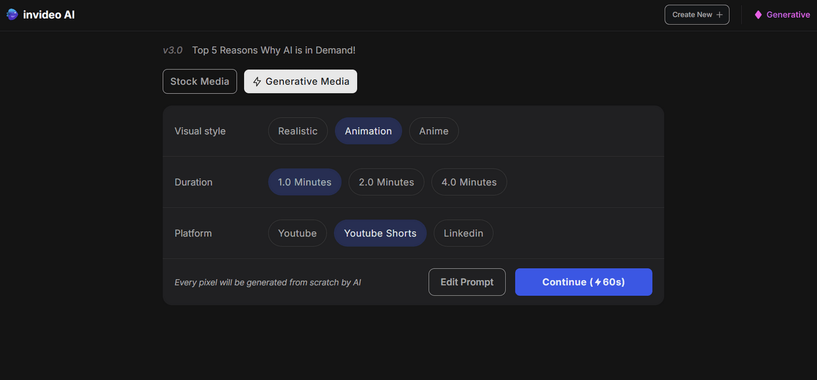
Task: Switch to the Stock Media tab
Action: pyautogui.click(x=200, y=81)
